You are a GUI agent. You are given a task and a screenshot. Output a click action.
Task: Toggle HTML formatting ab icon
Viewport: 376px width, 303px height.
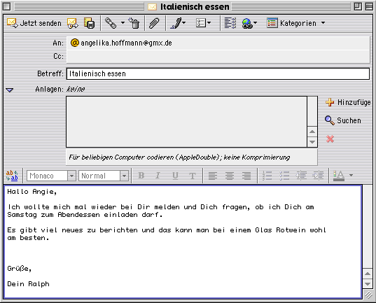pos(12,176)
